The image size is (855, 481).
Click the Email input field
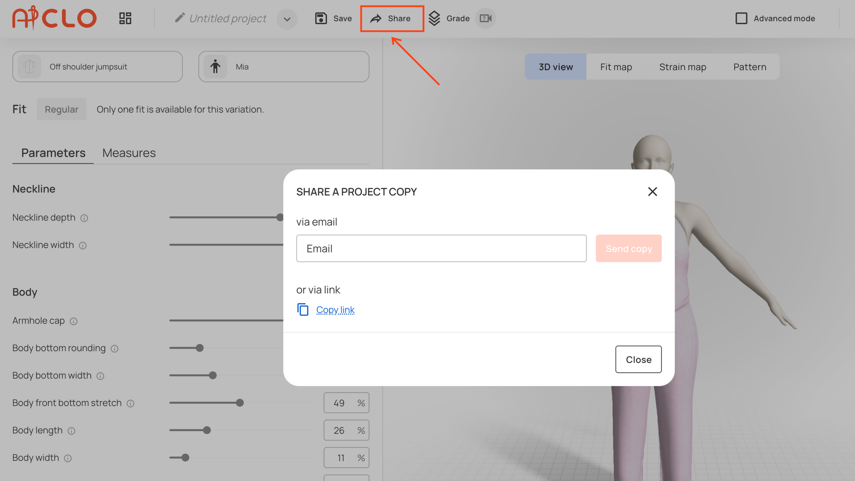tap(441, 249)
